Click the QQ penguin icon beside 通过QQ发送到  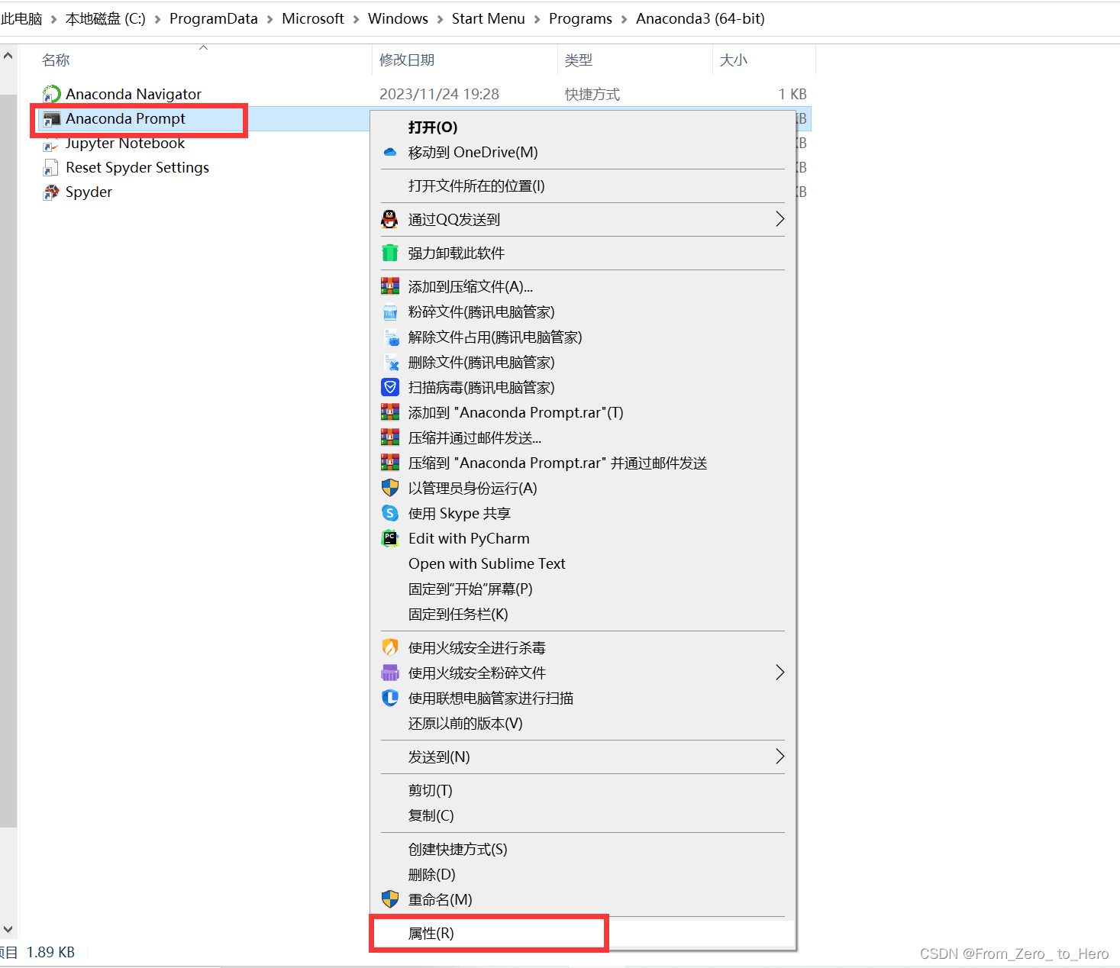(390, 219)
